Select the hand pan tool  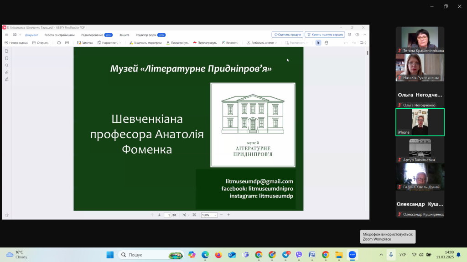[x=326, y=43]
